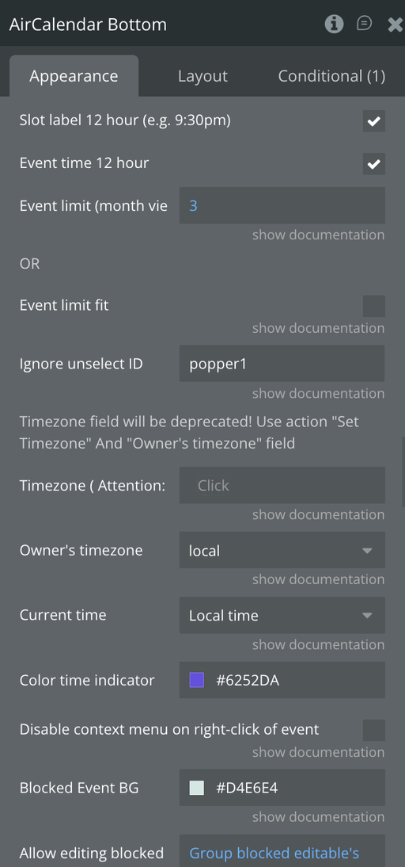
Task: Uncheck Slot label 12 hour checkbox
Action: click(374, 121)
